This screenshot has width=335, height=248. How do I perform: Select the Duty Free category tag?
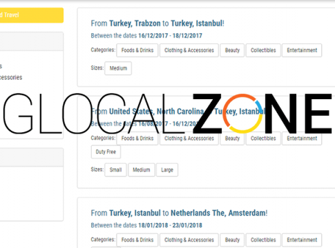(x=106, y=152)
